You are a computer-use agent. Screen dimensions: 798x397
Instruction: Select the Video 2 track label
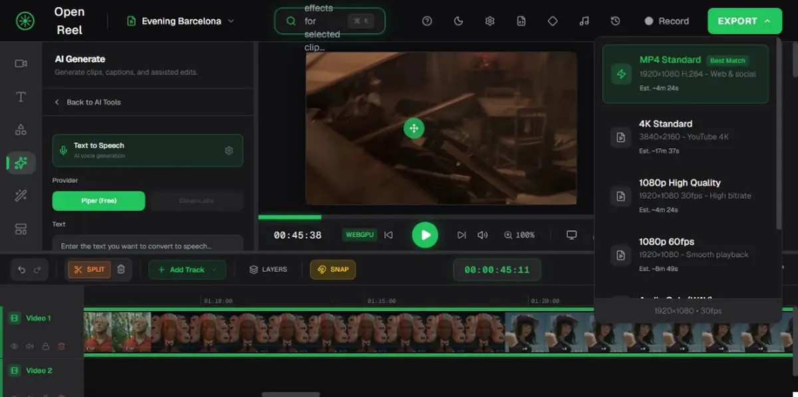(x=39, y=370)
